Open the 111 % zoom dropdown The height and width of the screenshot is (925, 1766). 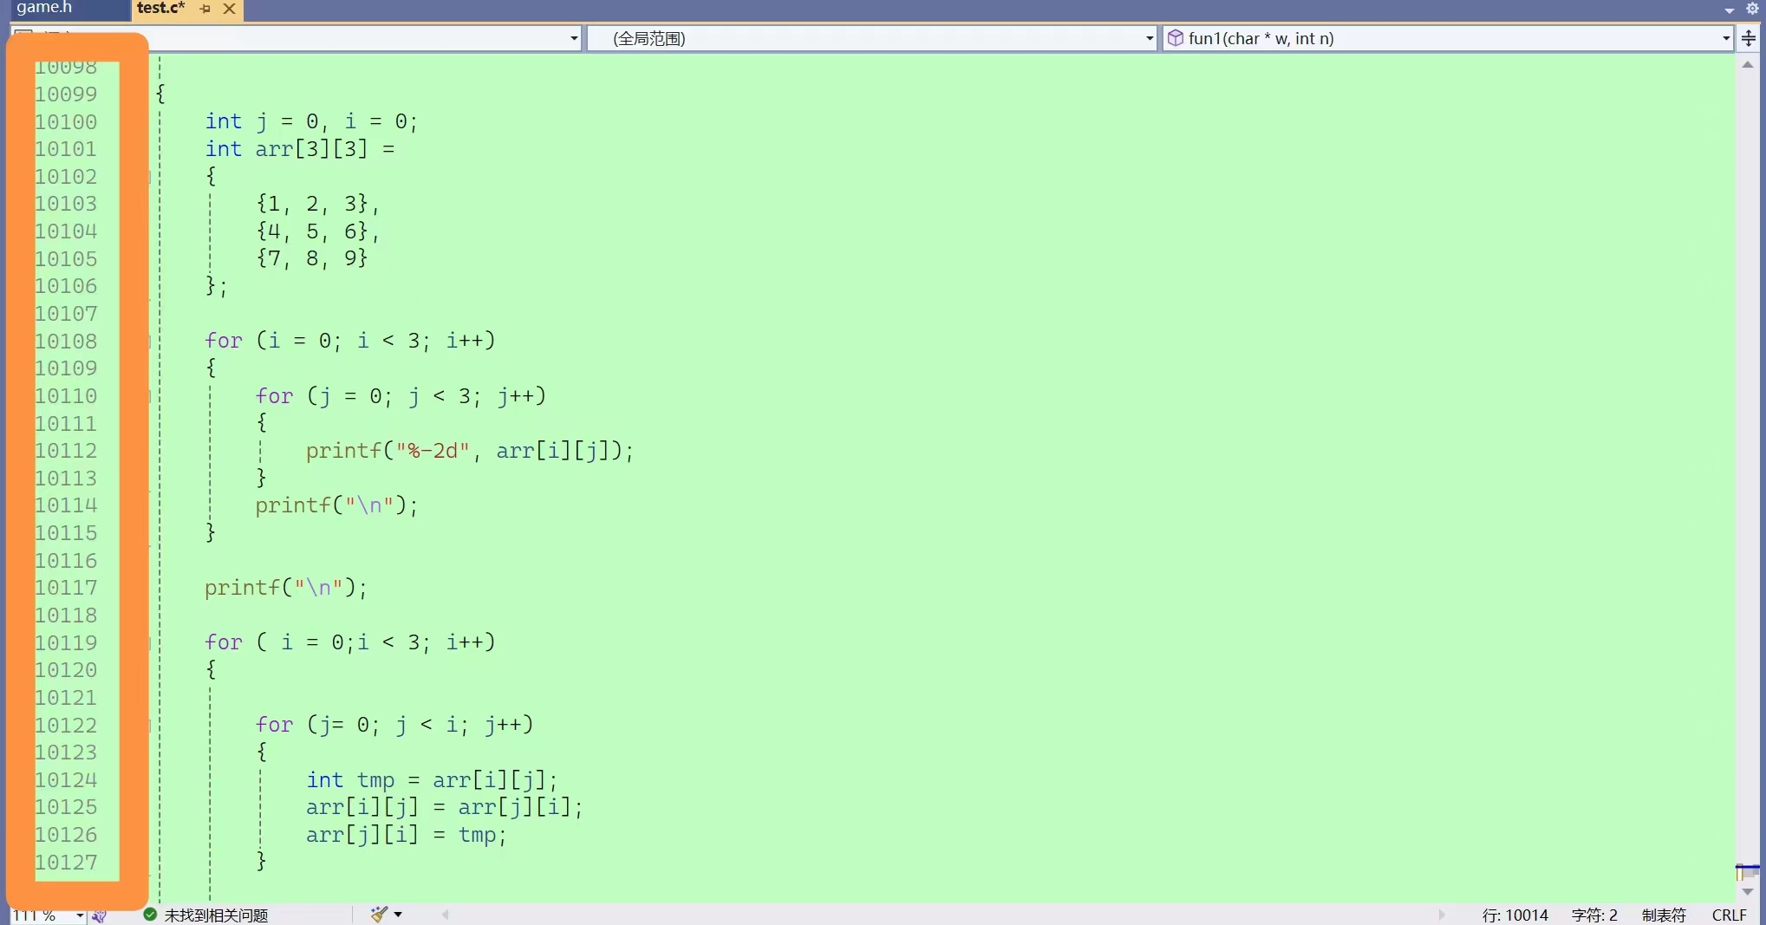[80, 915]
